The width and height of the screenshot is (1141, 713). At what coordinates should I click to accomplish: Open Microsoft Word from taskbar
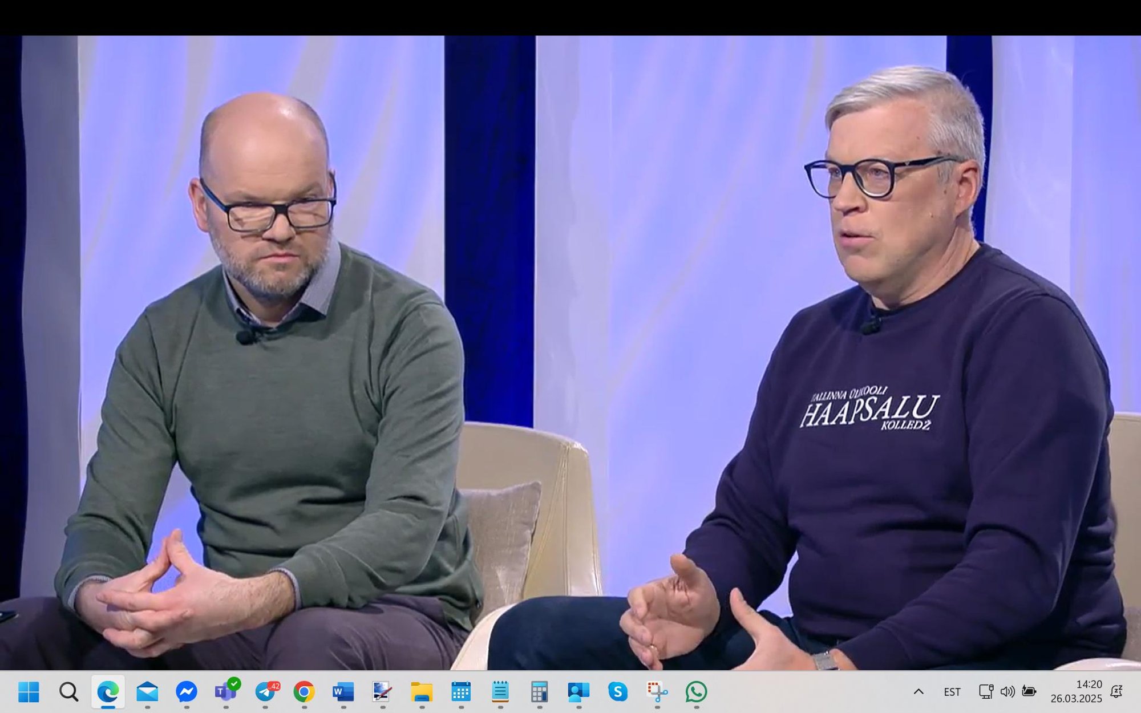pyautogui.click(x=343, y=692)
